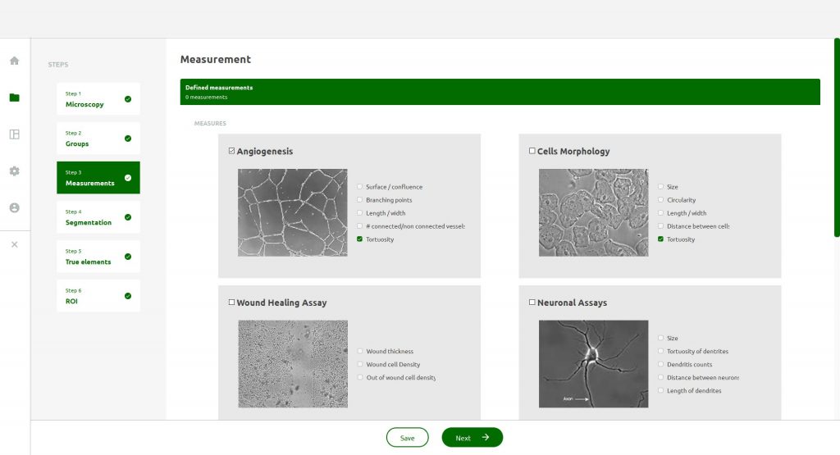Viewport: 840px width, 455px height.
Task: Open the home icon in sidebar
Action: point(14,61)
